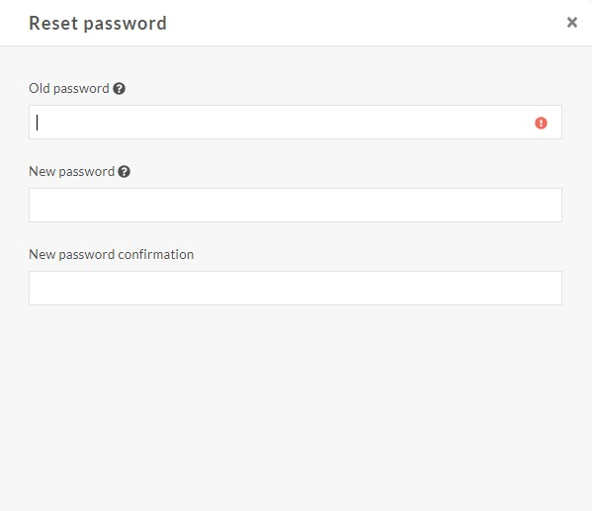Screen dimensions: 593x511
Task: Click the Old password help icon
Action: [x=120, y=89]
